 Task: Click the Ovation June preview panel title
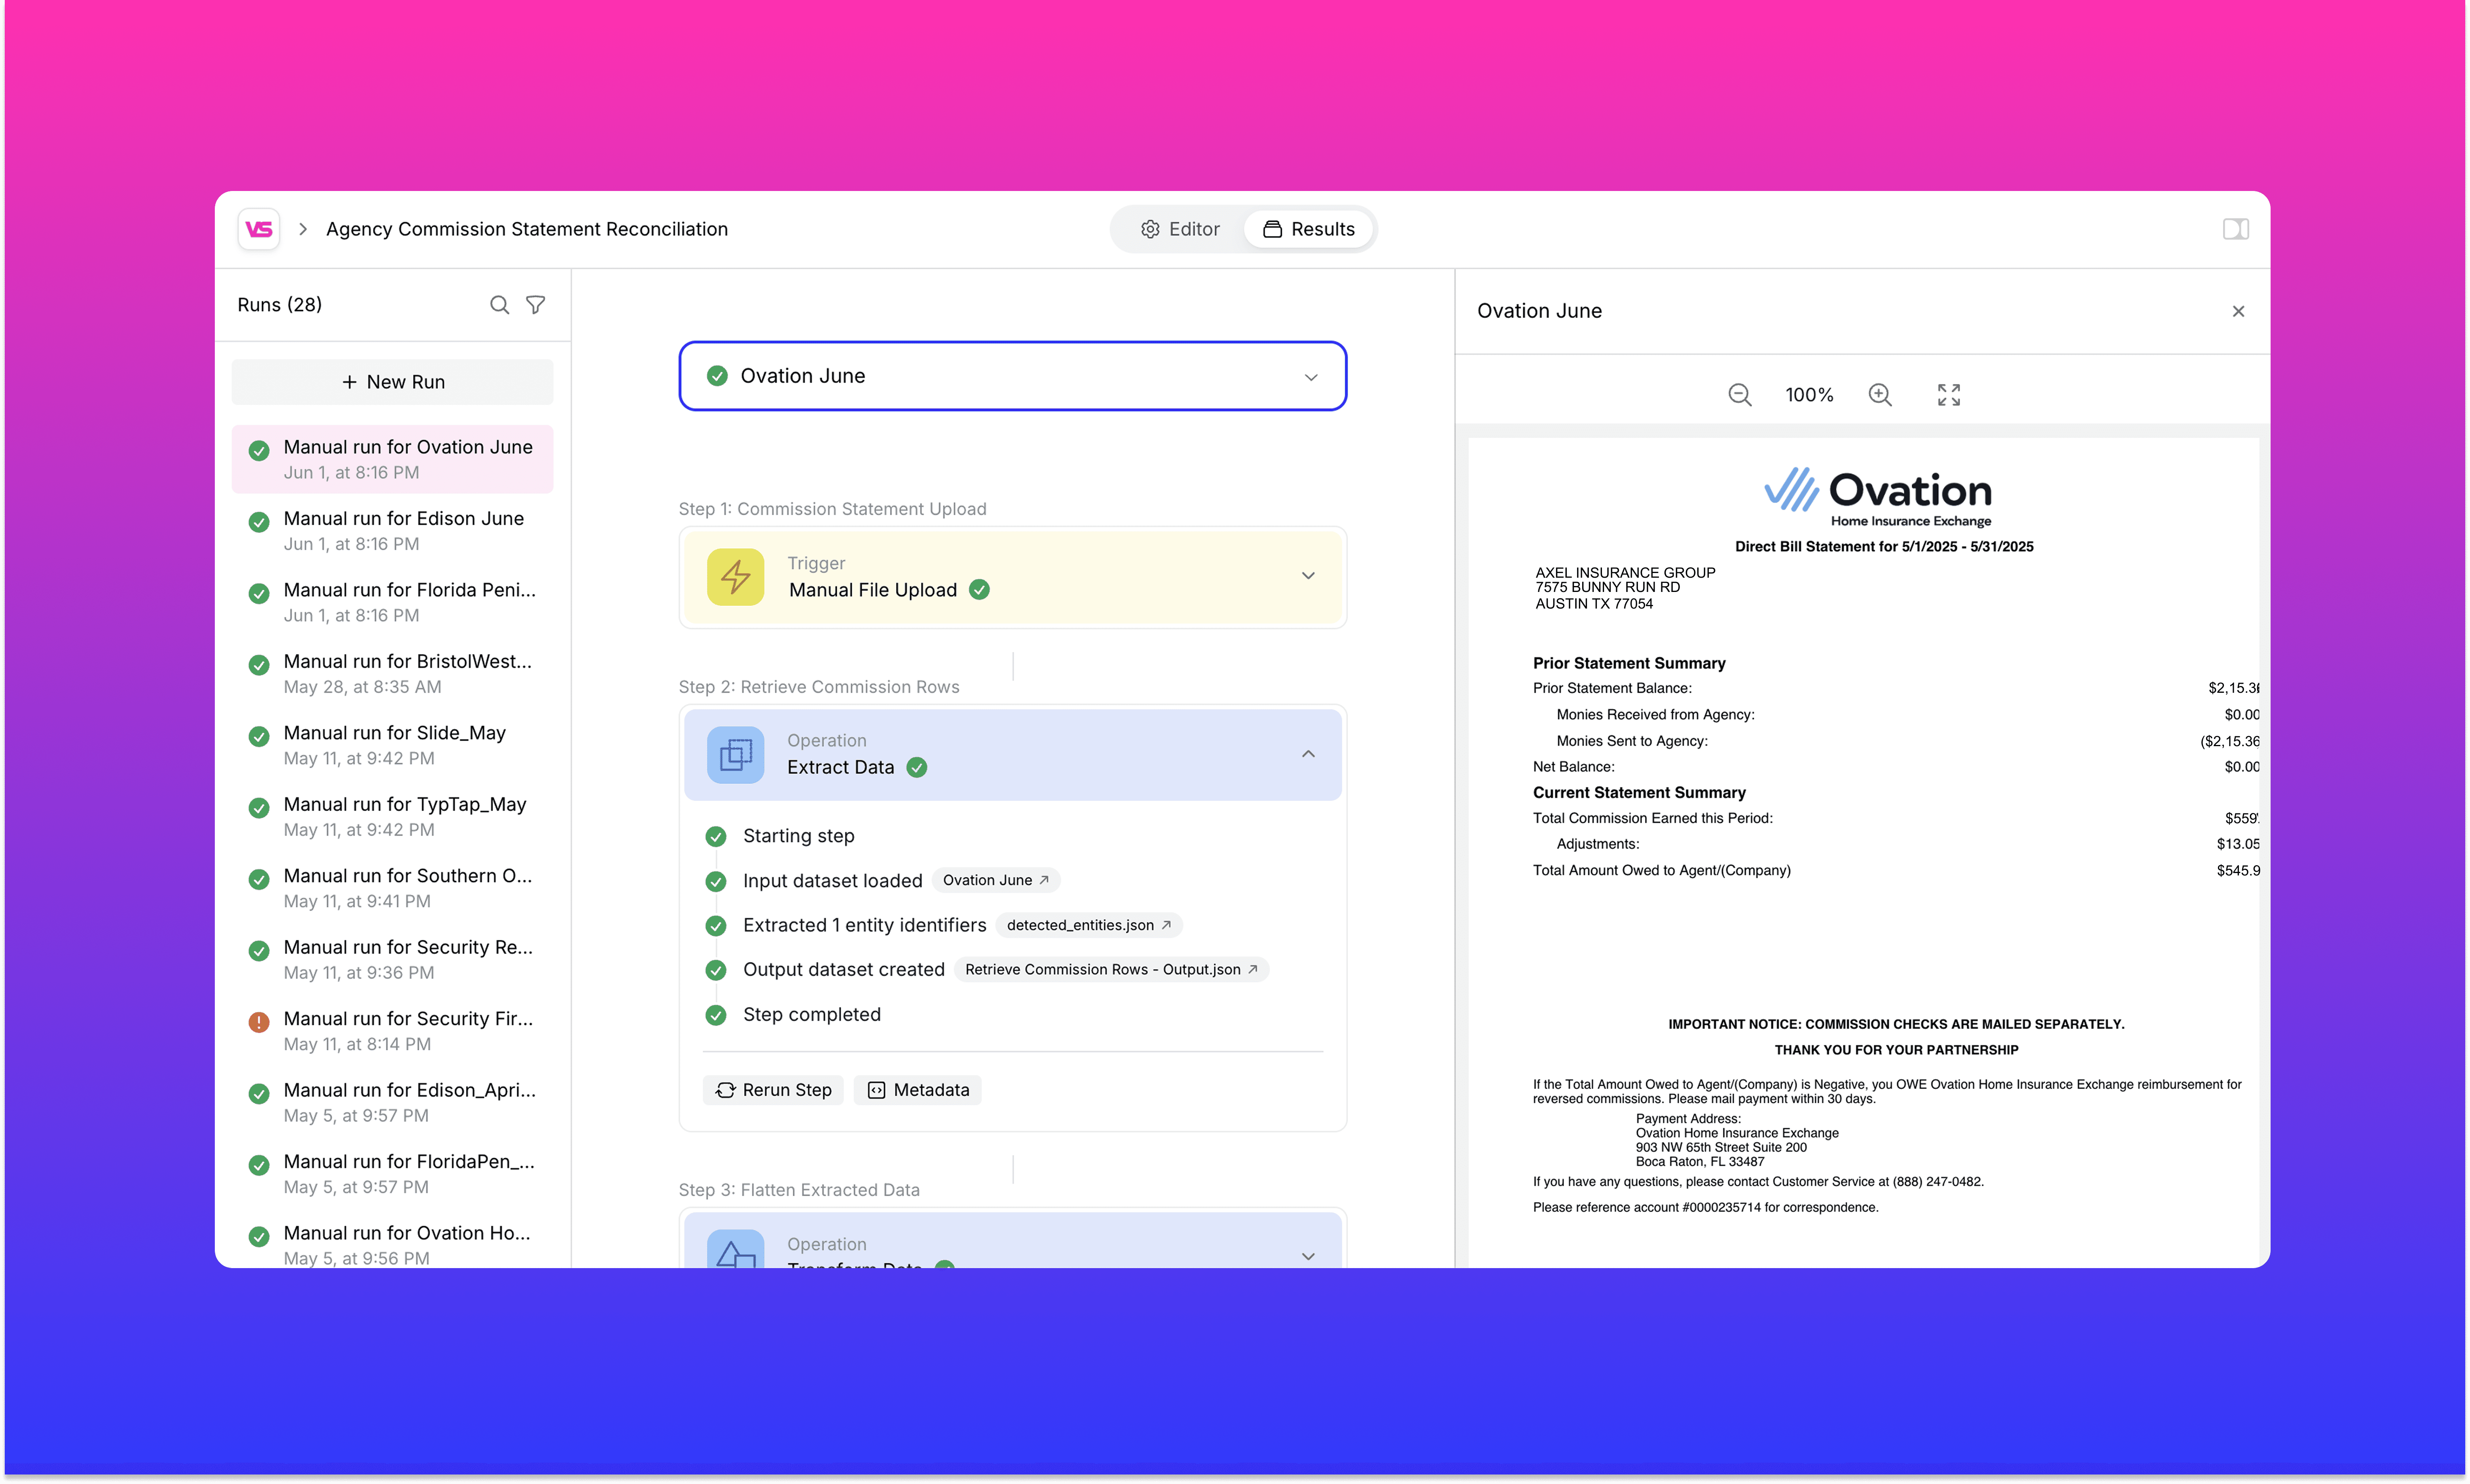pos(1539,311)
